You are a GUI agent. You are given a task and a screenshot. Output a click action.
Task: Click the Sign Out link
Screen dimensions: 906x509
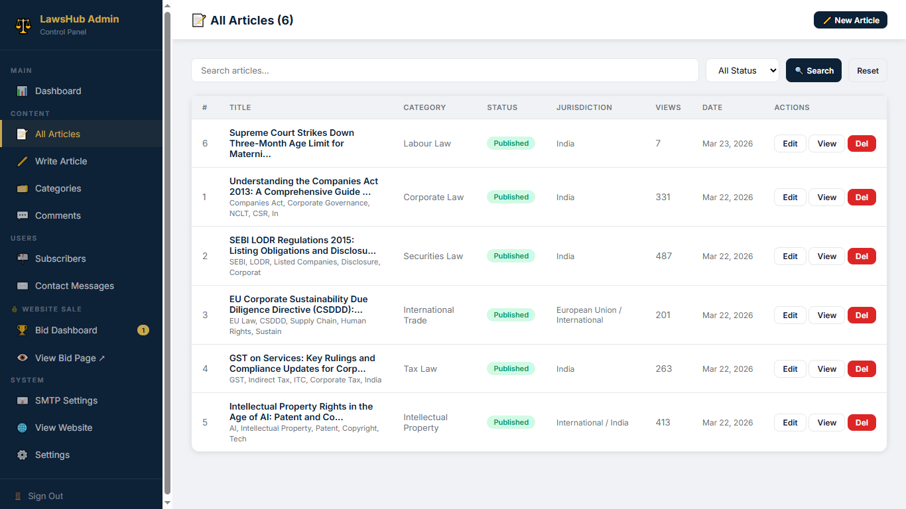[x=45, y=496]
